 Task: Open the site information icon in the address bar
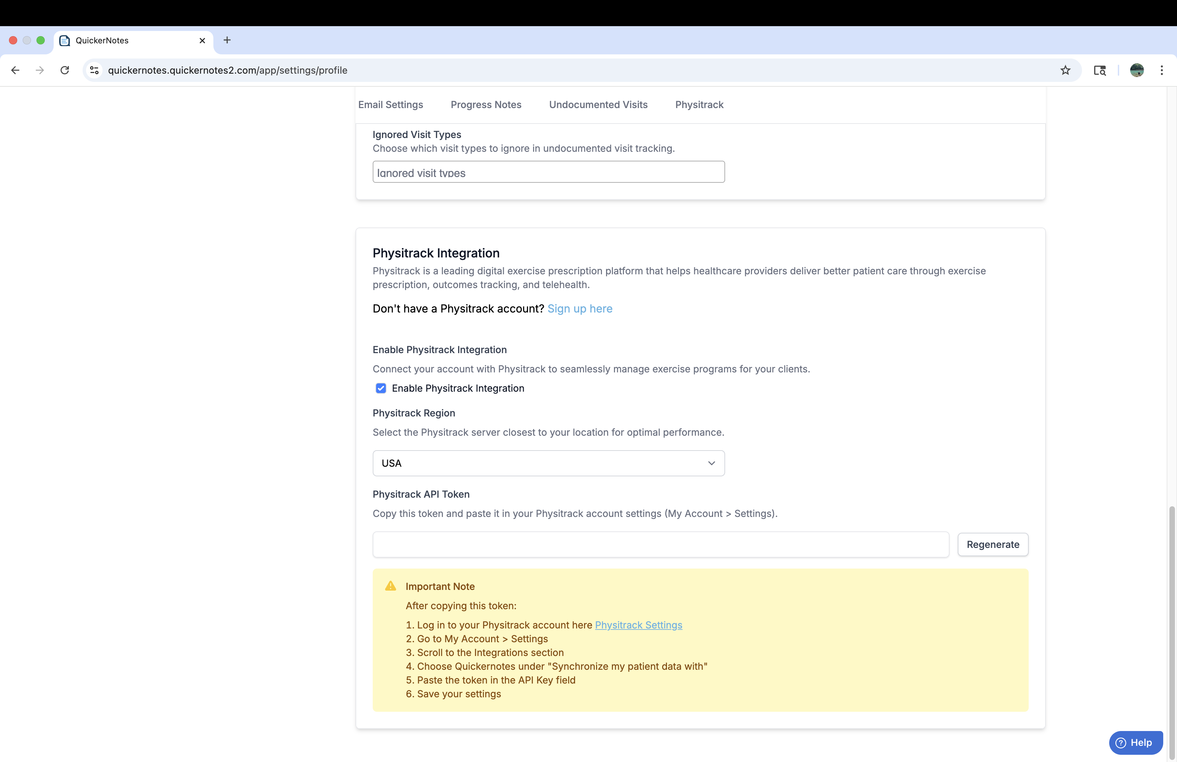(94, 70)
